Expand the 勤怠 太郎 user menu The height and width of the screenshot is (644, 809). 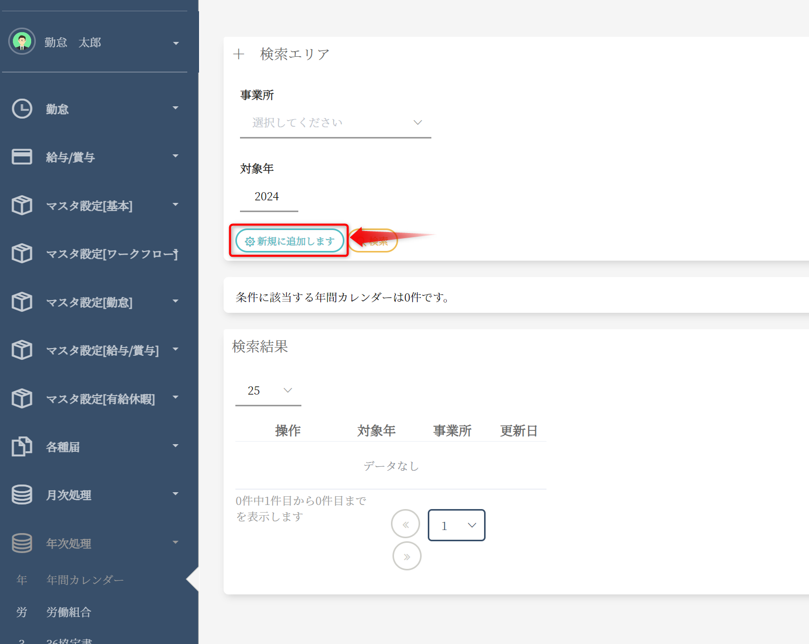click(176, 43)
